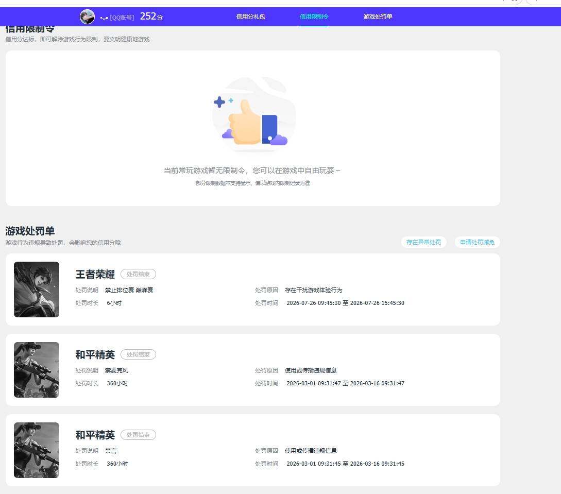
Task: Open the 和平精英 thumbnail for 禁言 penalty
Action: [x=37, y=450]
